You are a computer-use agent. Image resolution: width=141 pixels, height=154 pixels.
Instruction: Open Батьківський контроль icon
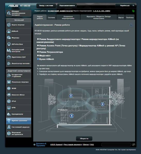pyautogui.click(x=9, y=51)
